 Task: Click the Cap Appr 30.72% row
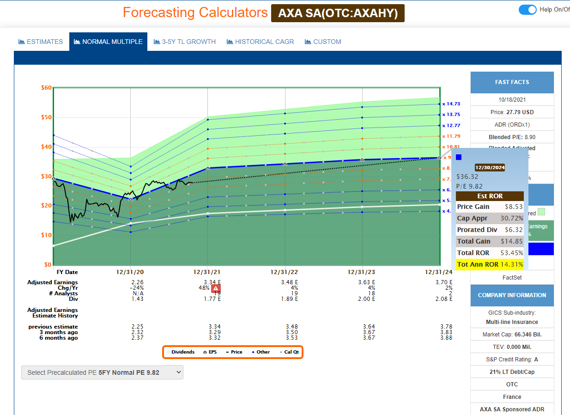[490, 218]
